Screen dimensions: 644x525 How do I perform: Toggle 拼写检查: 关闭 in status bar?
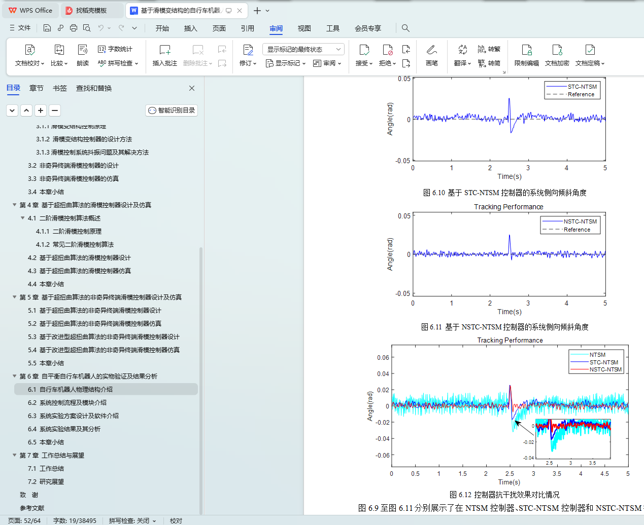coord(132,520)
